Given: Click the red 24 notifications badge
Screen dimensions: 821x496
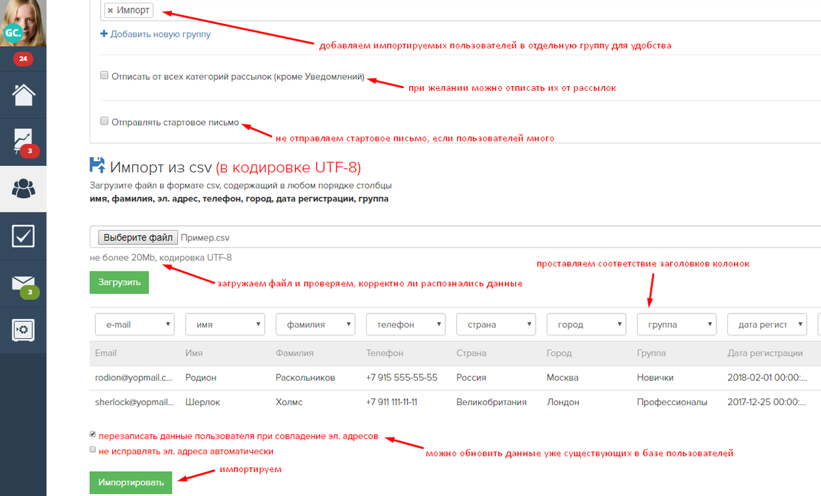Looking at the screenshot, I should [x=23, y=59].
